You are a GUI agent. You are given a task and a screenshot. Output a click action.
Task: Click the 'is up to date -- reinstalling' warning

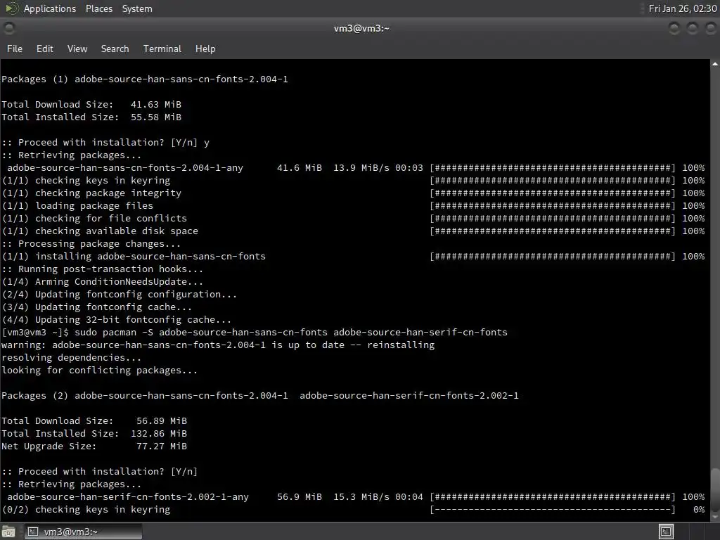pyautogui.click(x=218, y=345)
